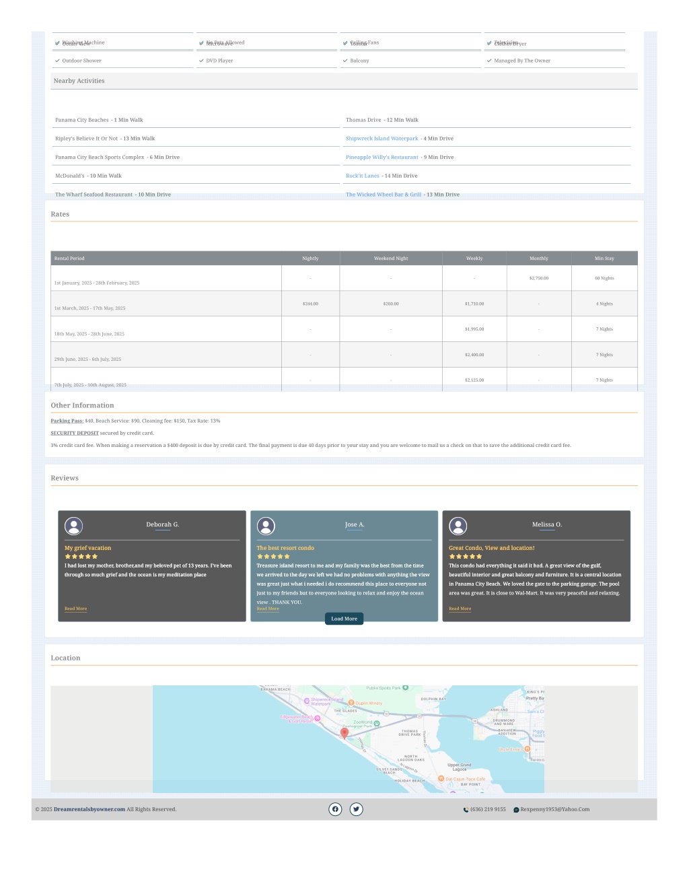Viewport: 689px width, 892px height.
Task: Open the Facebook icon in the footer
Action: 335,809
